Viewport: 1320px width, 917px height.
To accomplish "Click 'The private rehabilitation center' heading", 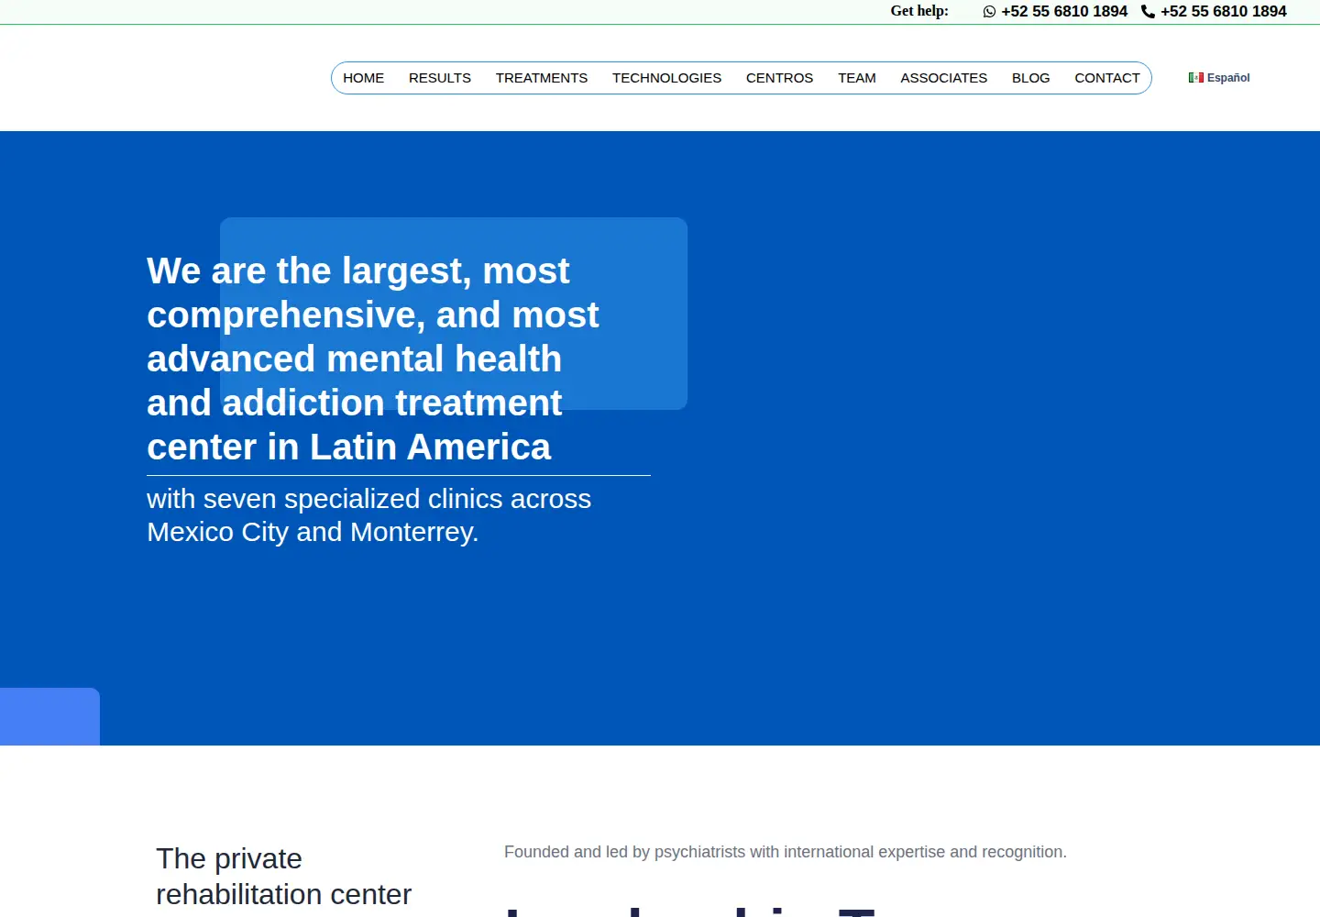I will point(284,876).
